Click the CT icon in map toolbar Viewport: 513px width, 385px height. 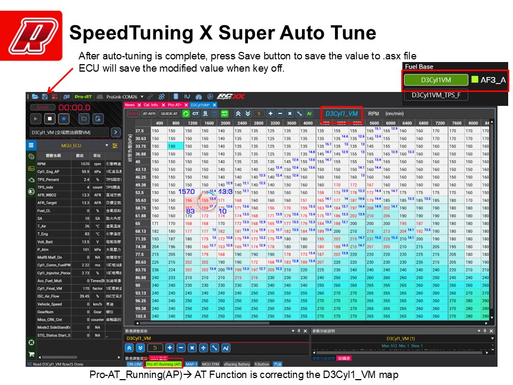tap(196, 114)
